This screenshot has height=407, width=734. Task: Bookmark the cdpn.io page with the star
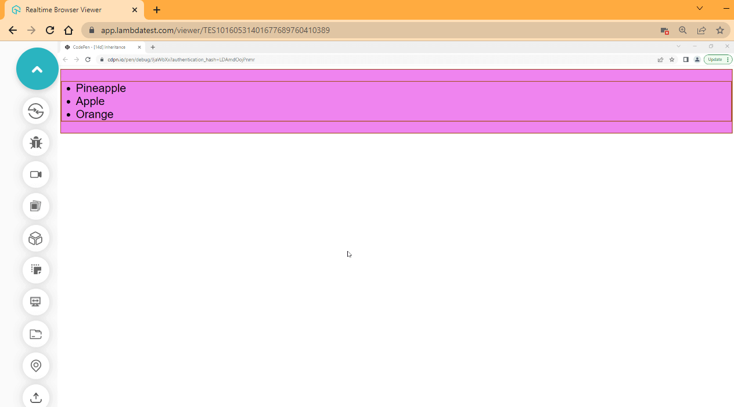[x=672, y=59]
